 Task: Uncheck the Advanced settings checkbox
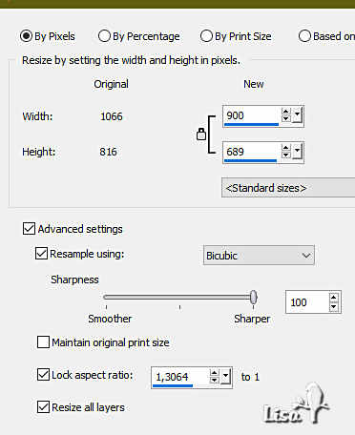coord(29,229)
